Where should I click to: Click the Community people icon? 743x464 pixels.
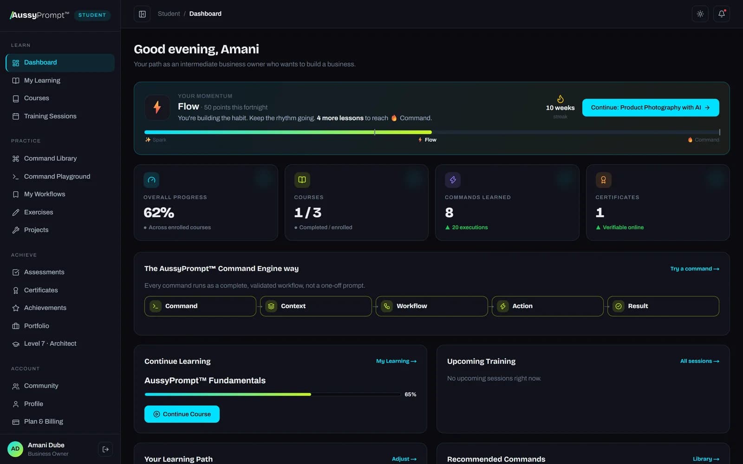(x=16, y=386)
